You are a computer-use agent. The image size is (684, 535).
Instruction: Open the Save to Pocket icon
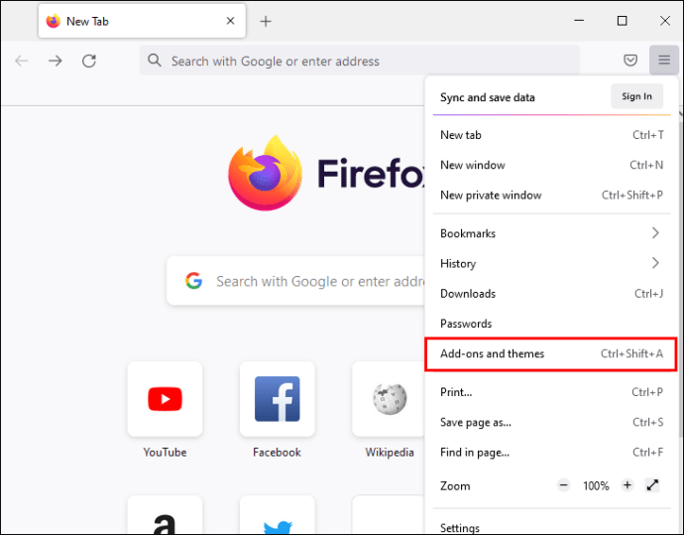point(630,60)
